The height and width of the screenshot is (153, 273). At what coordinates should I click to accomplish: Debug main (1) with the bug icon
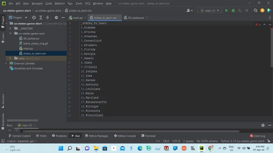point(233,10)
